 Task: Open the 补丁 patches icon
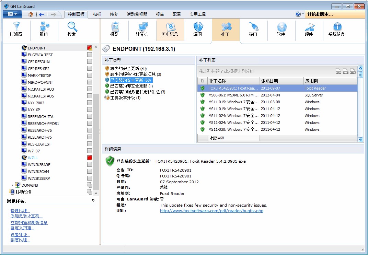226,26
